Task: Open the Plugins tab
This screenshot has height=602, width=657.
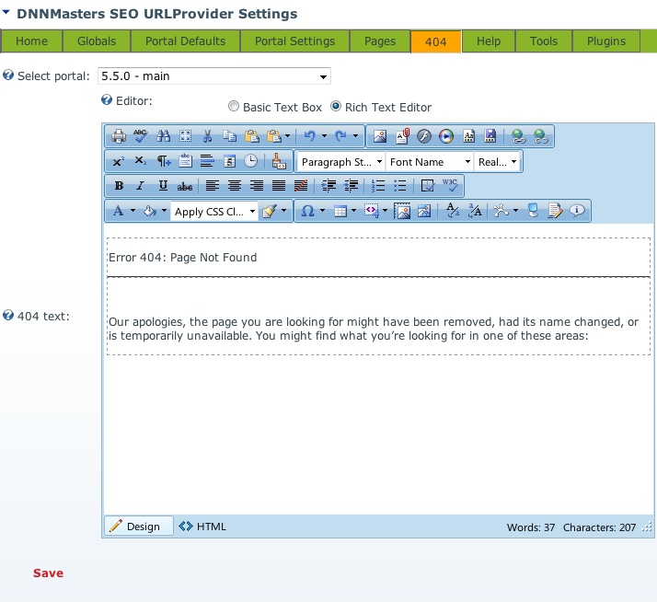Action: pos(606,41)
